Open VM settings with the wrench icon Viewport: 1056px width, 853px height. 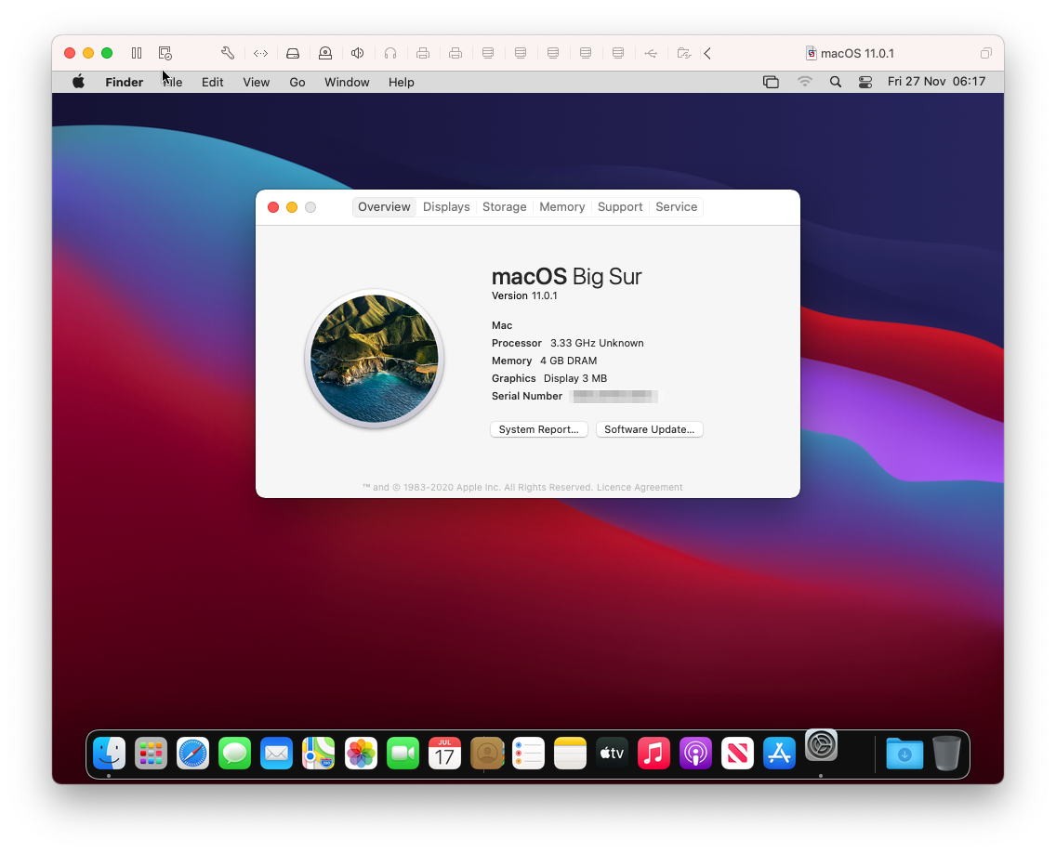click(x=226, y=53)
